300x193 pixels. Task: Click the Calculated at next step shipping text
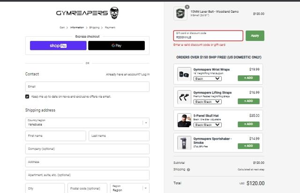coord(251,170)
